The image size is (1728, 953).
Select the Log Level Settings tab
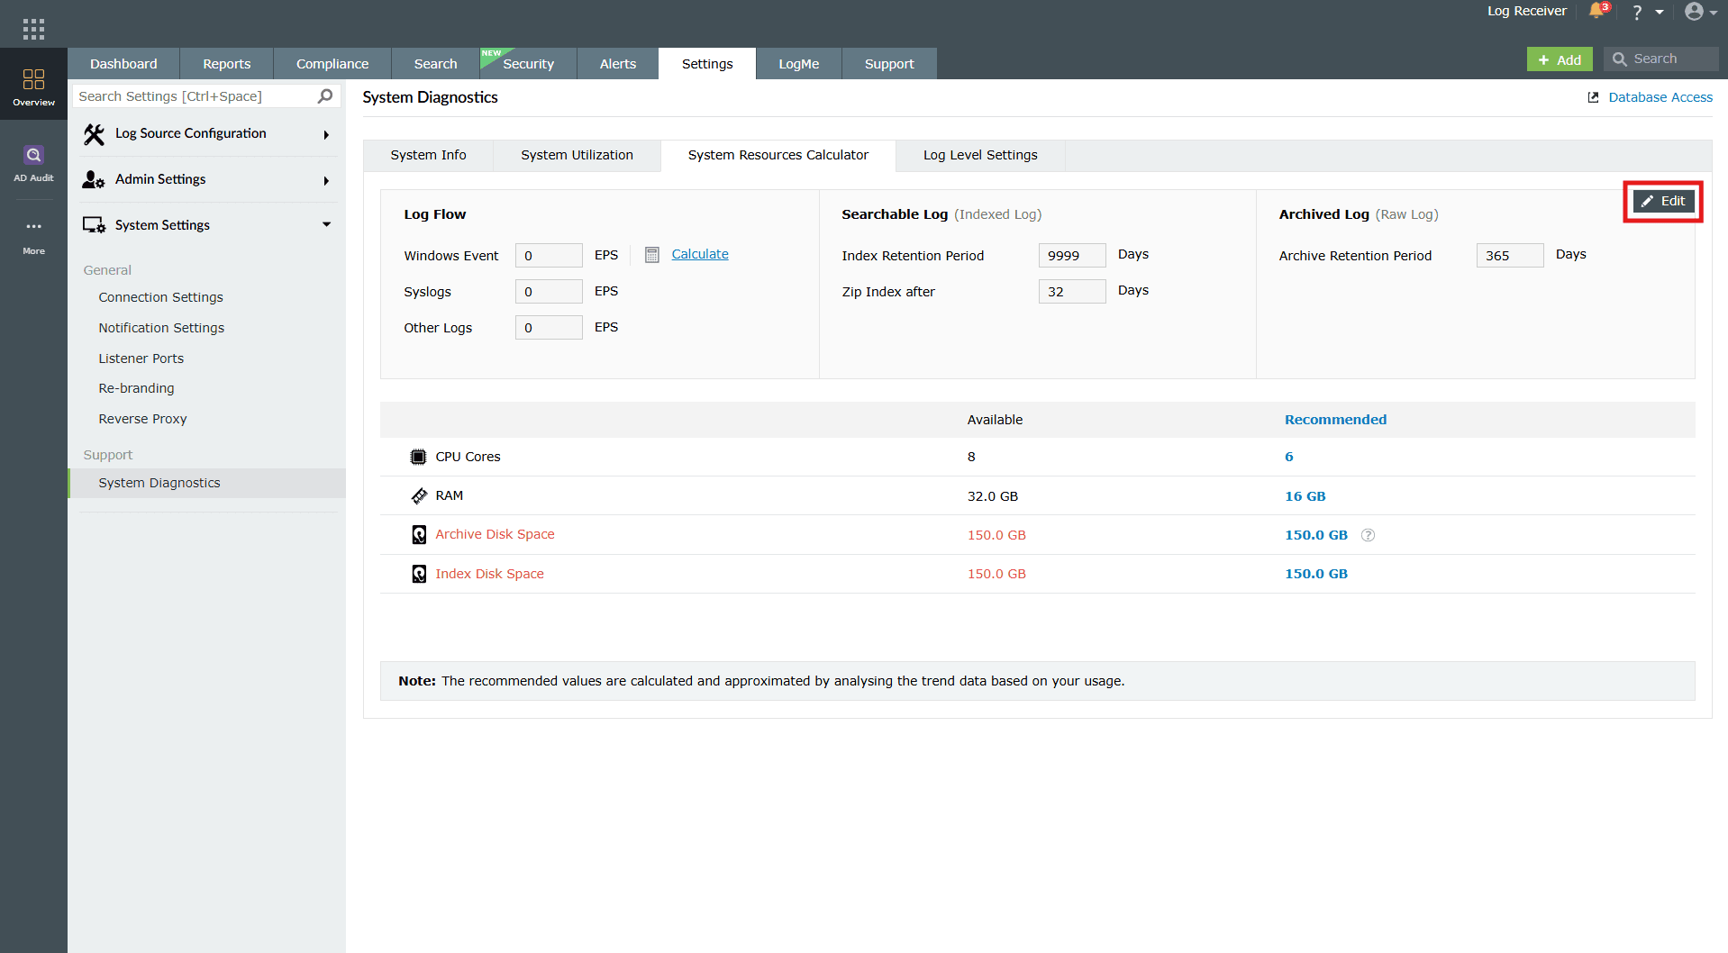980,155
